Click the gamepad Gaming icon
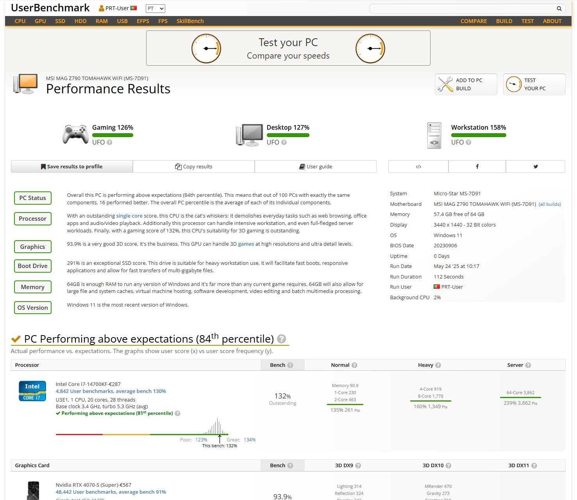Screen dimensions: 577x500 click(75, 134)
